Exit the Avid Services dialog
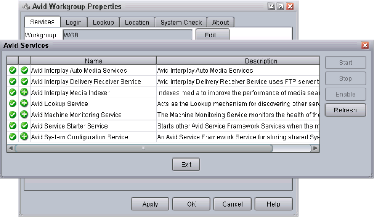This screenshot has width=374, height=217. [186, 164]
